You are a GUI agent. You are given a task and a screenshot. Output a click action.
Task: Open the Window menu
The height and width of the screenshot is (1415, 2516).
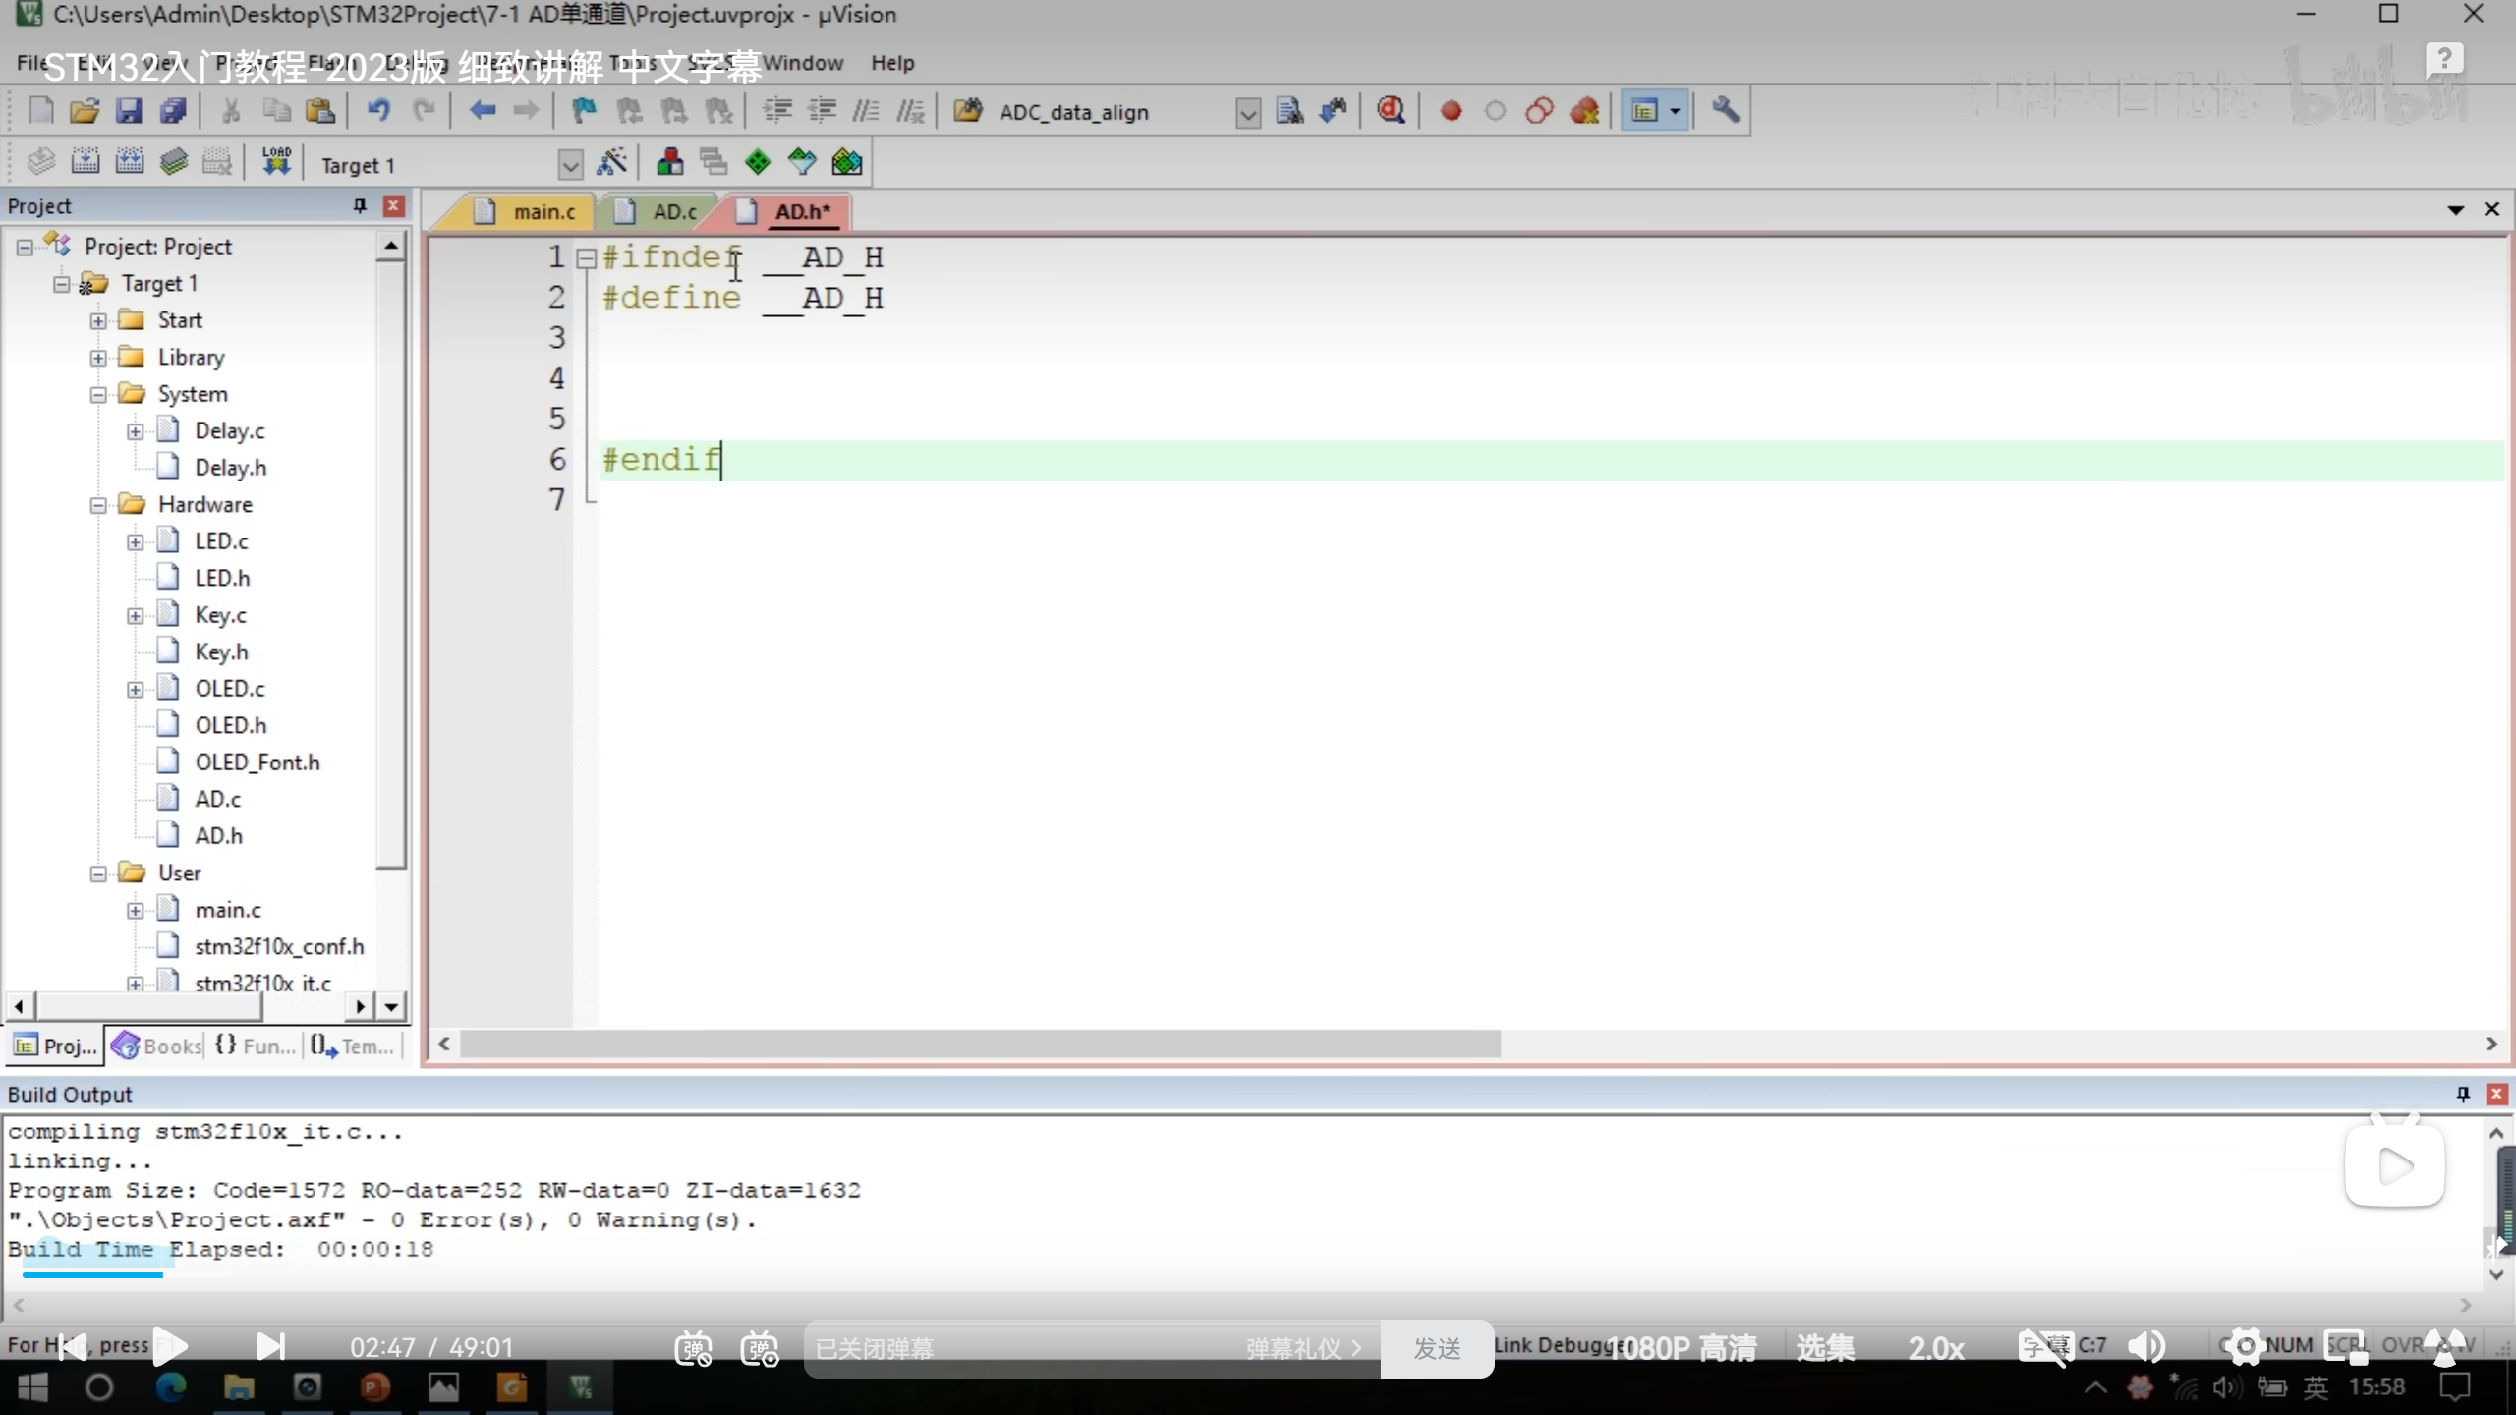click(803, 63)
